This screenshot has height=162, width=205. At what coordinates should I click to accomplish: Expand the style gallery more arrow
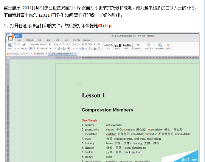point(132,49)
